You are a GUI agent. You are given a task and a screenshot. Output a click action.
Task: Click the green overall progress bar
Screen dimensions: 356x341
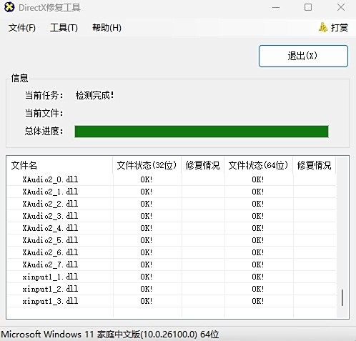202,132
